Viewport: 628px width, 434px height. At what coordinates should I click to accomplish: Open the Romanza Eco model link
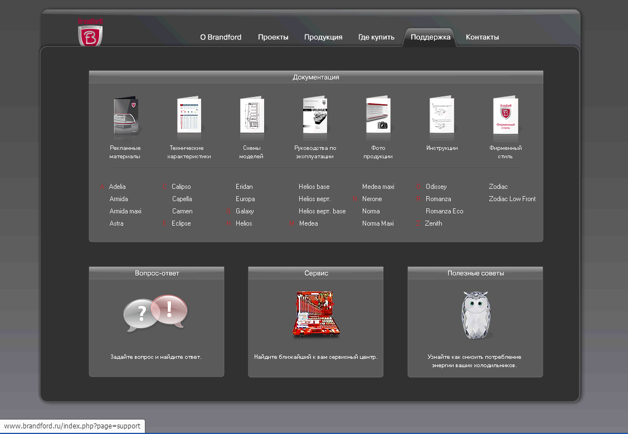tap(444, 211)
